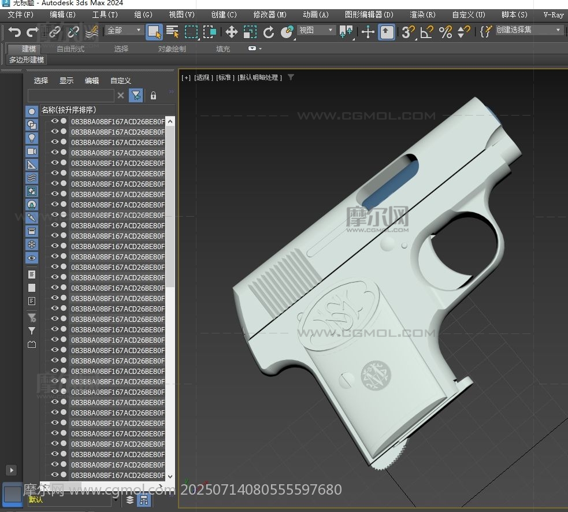Image resolution: width=568 pixels, height=512 pixels.
Task: Activate the Select and Link chain tool
Action: coord(55,32)
